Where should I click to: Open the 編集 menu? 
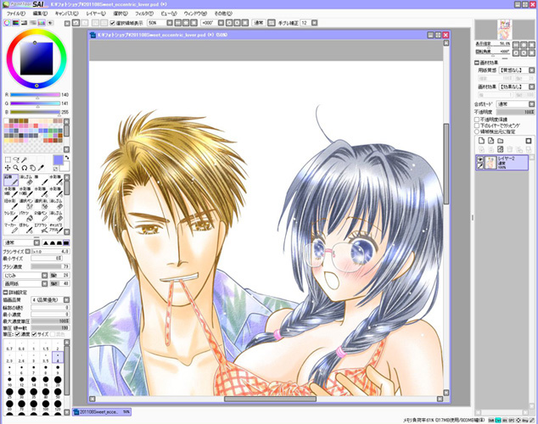(40, 14)
